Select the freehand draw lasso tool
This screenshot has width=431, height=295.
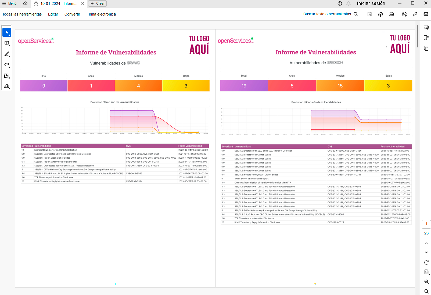click(x=7, y=65)
